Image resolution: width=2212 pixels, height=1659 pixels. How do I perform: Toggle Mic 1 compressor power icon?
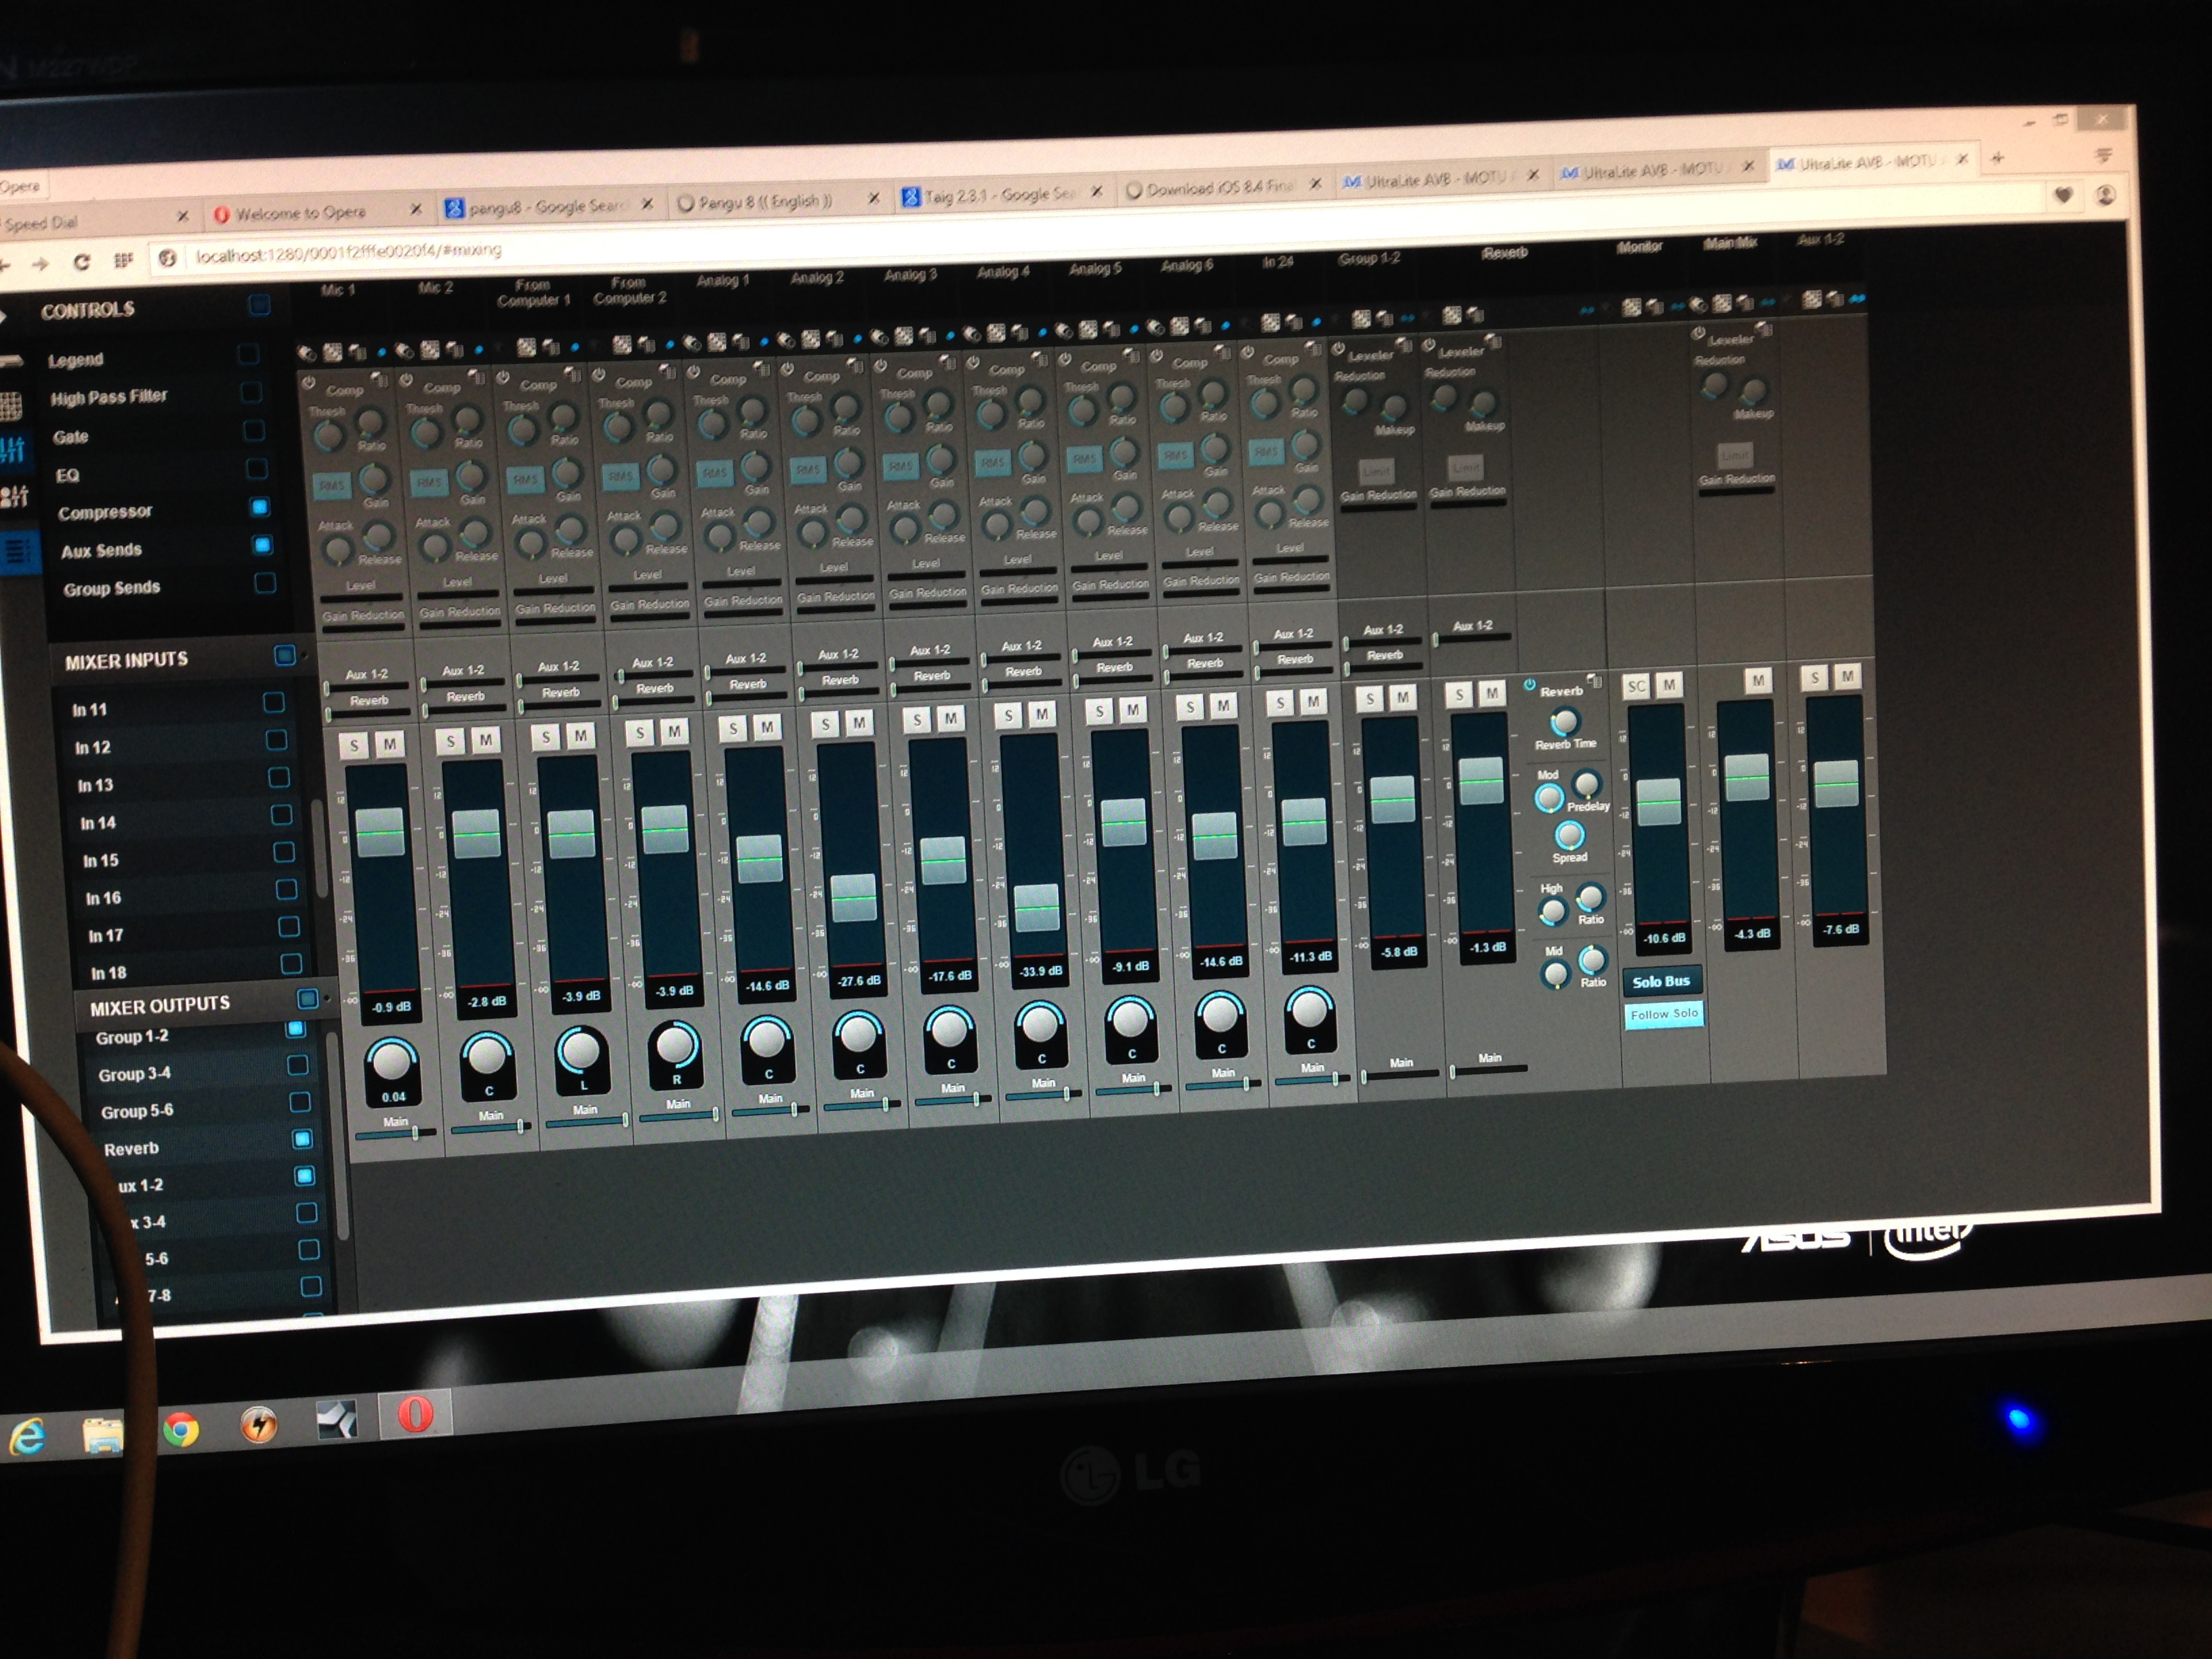[309, 384]
